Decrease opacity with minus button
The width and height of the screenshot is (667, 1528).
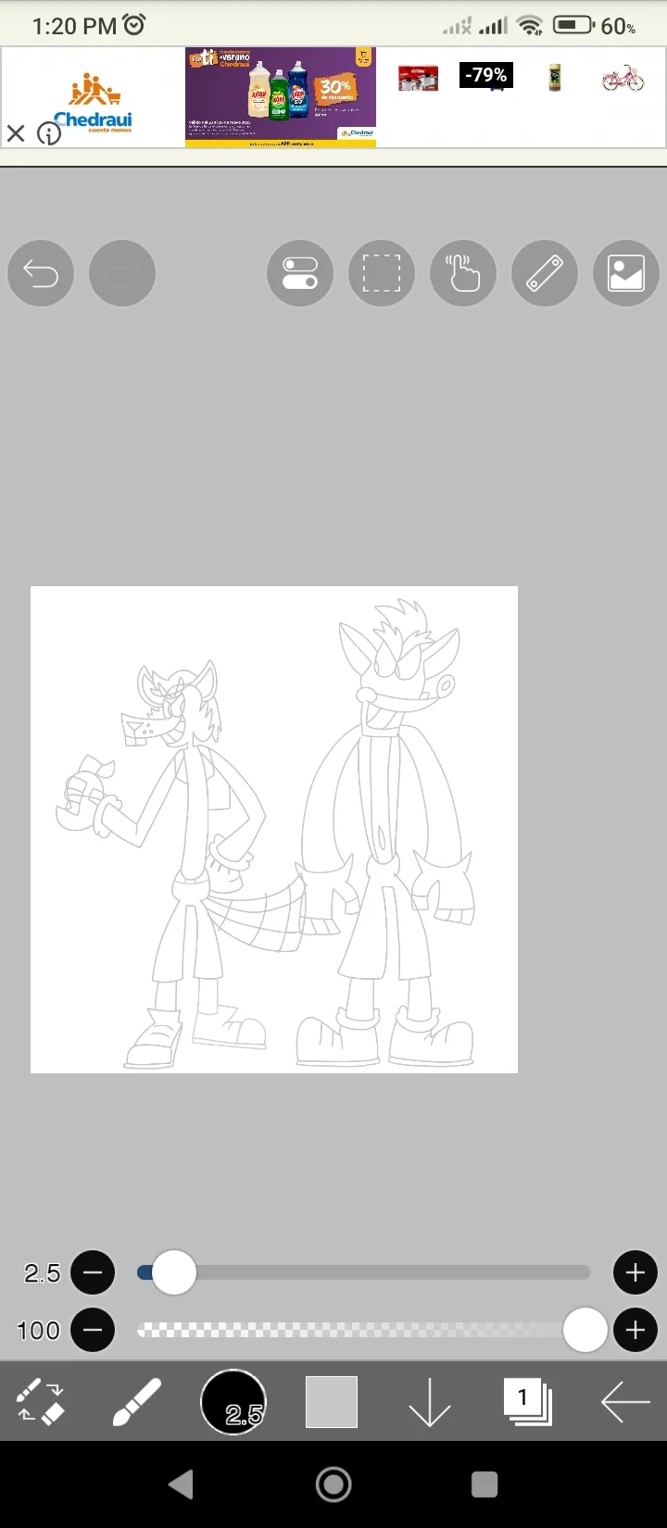[x=93, y=1331]
